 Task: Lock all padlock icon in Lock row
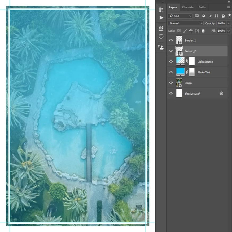(x=203, y=31)
